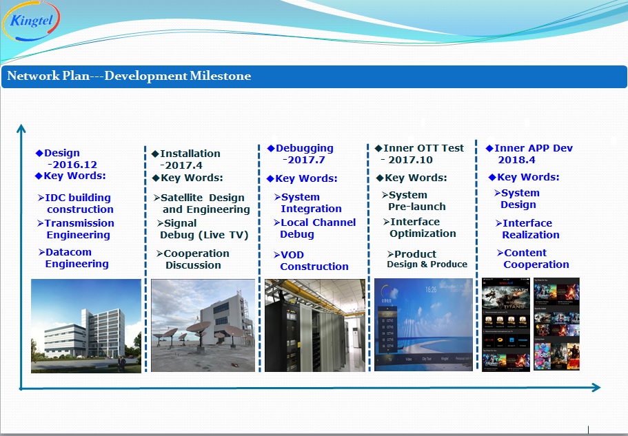Select the VOD Construction bullet text
This screenshot has width=628, height=436.
click(x=312, y=260)
